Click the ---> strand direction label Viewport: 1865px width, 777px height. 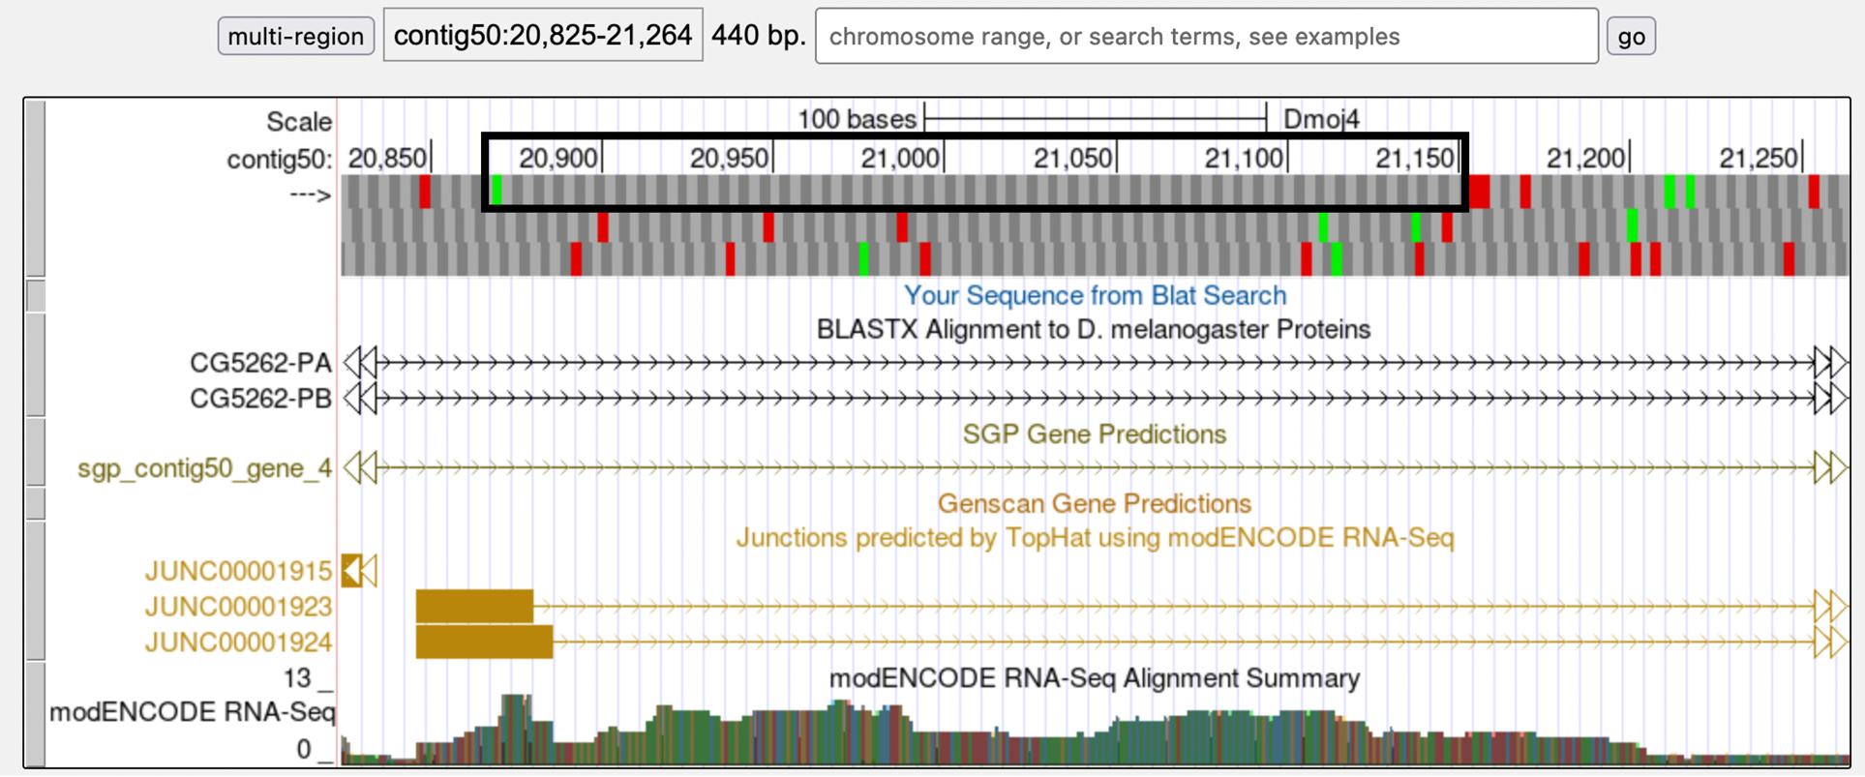311,195
